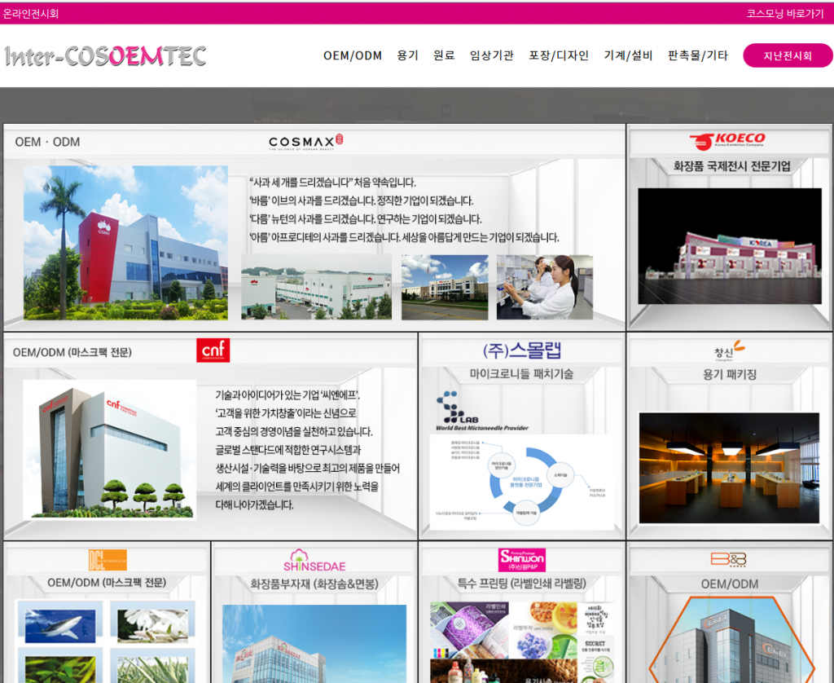Click the '바름' 이브의 사과 text line
The height and width of the screenshot is (683, 834).
click(x=361, y=200)
